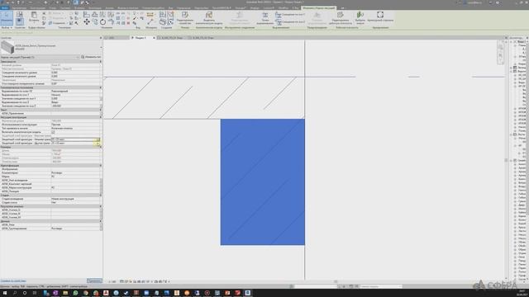This screenshot has width=529, height=297.
Task: Open the Архитектура ribbon tab
Action: pyautogui.click(x=19, y=7)
